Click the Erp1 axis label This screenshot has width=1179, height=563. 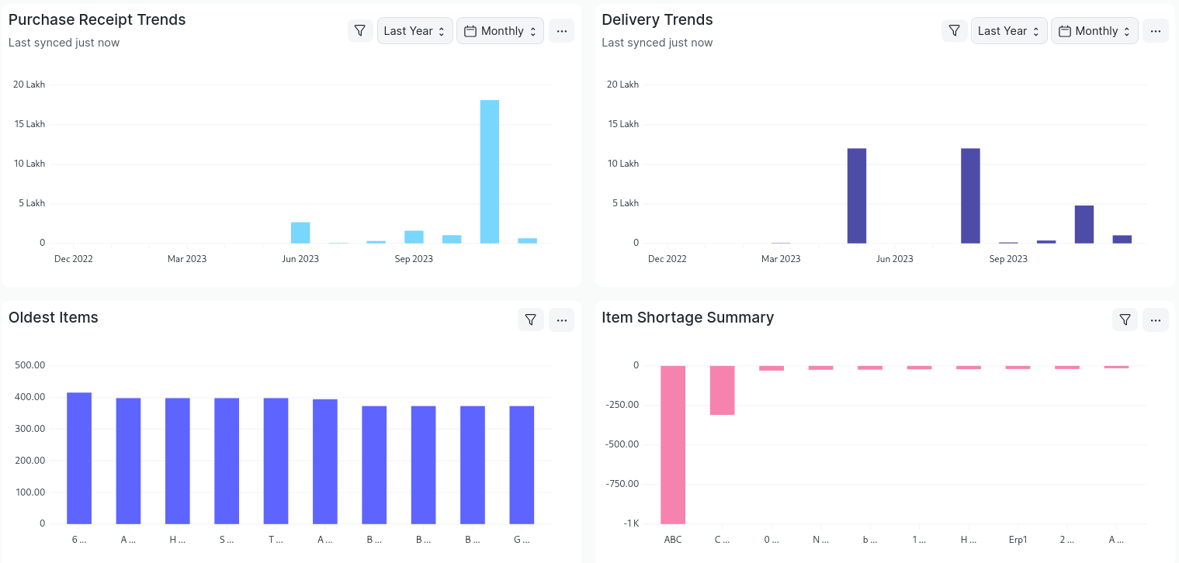click(x=1018, y=540)
